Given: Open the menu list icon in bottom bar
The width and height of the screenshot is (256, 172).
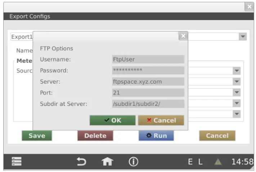Looking at the screenshot, I should 17,162.
